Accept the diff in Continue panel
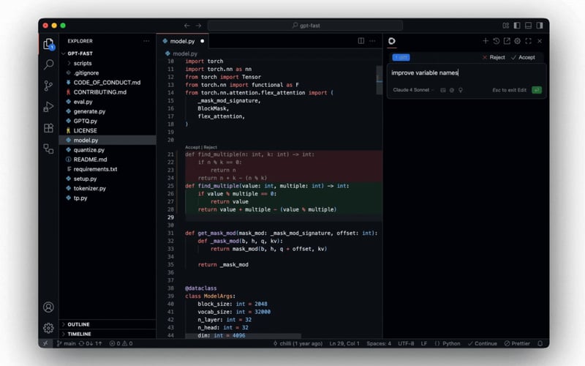Viewport: 585px width, 366px height. (x=523, y=57)
